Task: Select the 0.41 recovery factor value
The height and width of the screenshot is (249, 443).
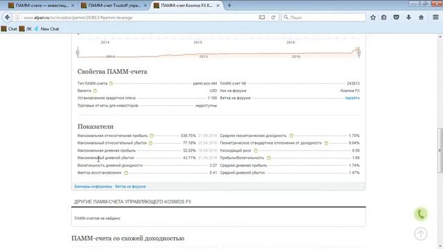Action: (213, 173)
